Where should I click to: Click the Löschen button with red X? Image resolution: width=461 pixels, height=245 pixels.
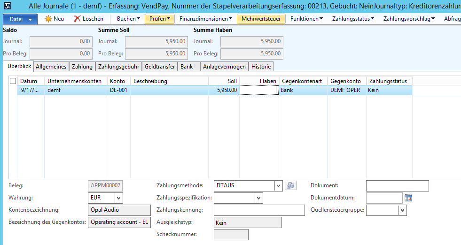coord(89,19)
